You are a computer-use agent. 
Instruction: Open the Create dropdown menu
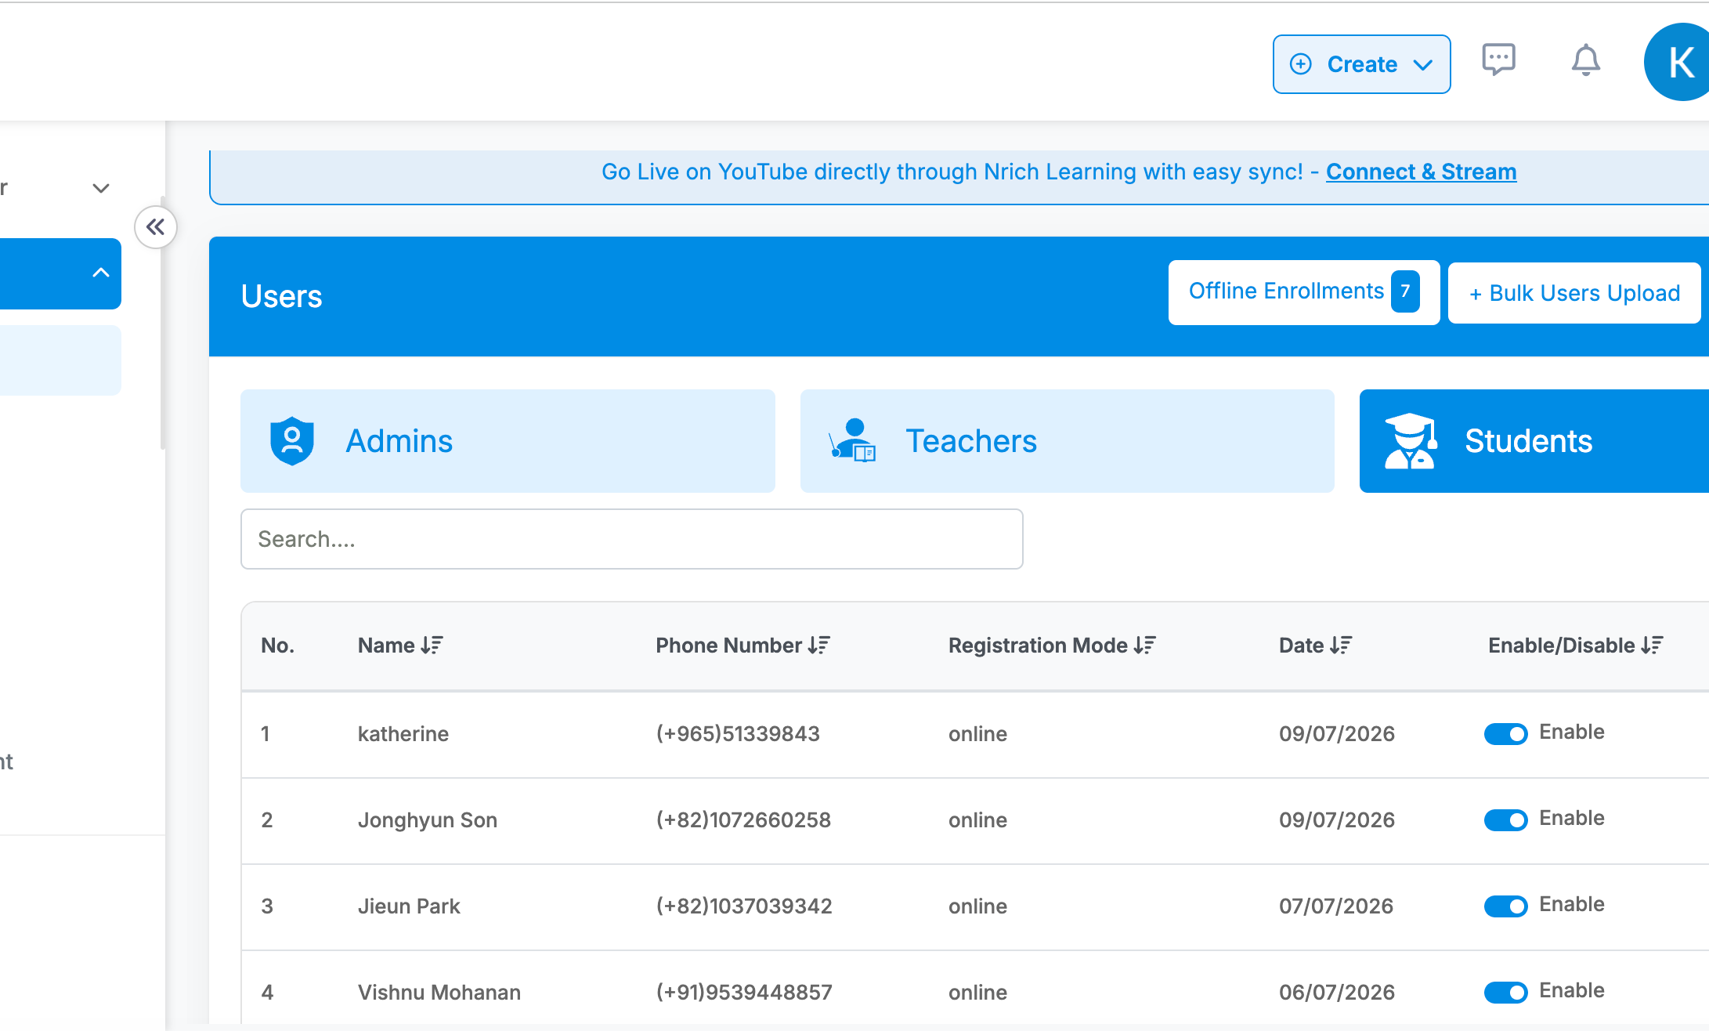[1361, 64]
